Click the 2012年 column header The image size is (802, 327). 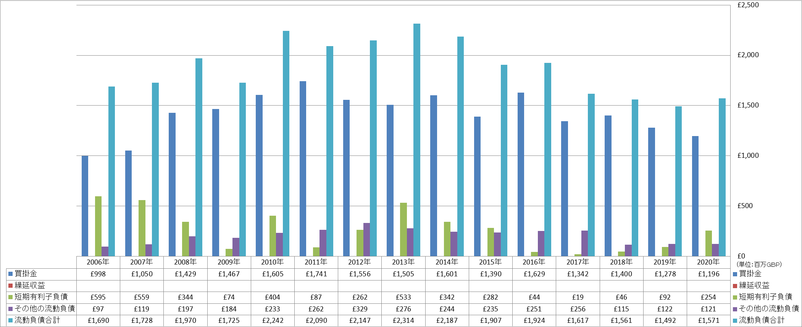pyautogui.click(x=360, y=262)
